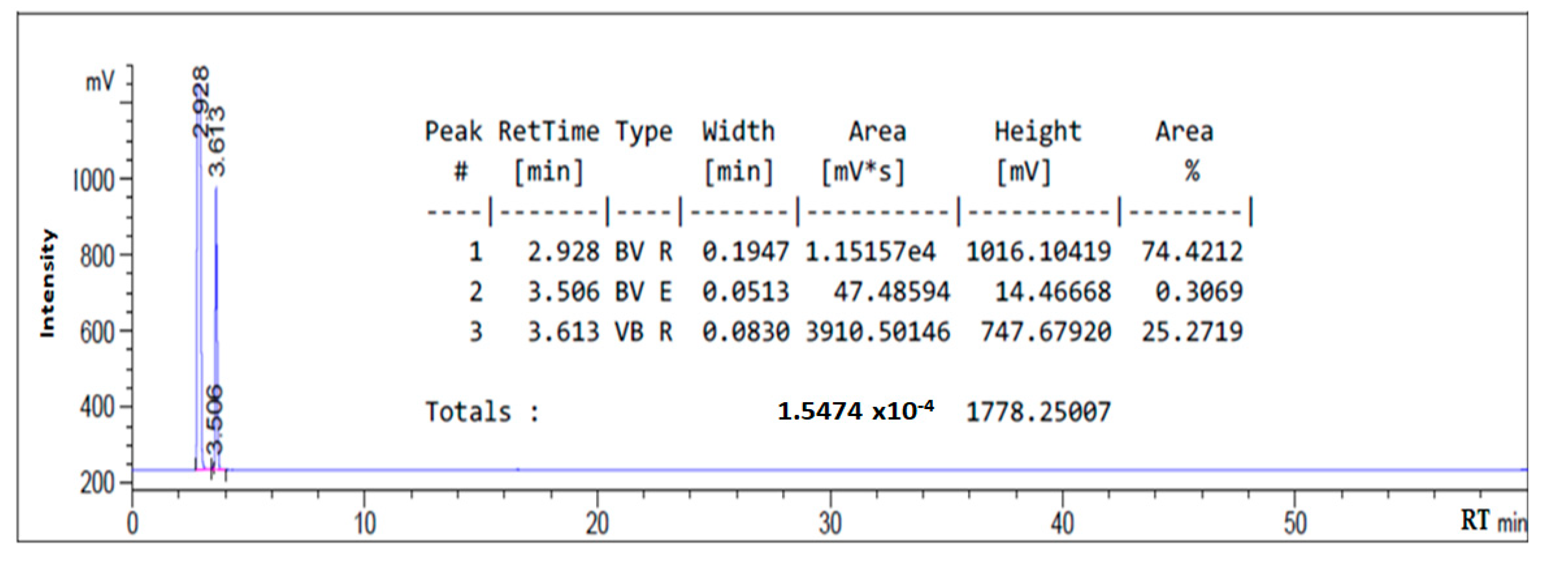Click the 1000 tick on intensity axis
Image resolution: width=1544 pixels, height=563 pixels.
[93, 180]
